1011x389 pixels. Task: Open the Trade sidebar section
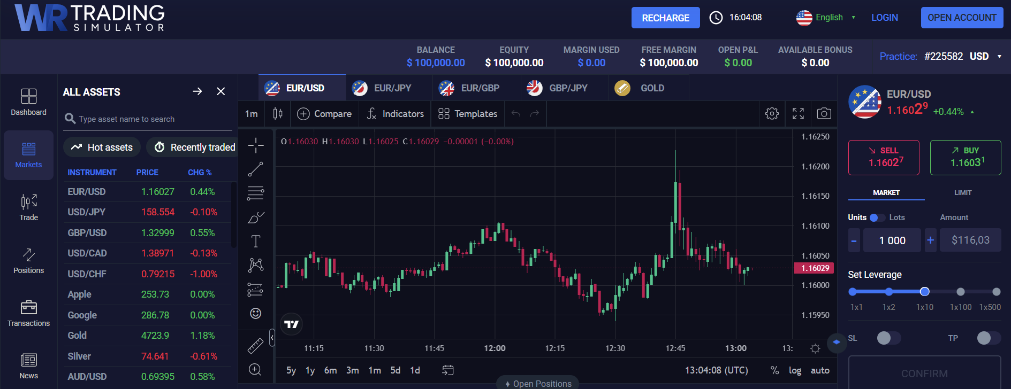pyautogui.click(x=28, y=207)
